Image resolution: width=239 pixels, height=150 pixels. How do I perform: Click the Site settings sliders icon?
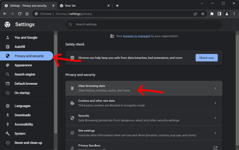(x=72, y=133)
